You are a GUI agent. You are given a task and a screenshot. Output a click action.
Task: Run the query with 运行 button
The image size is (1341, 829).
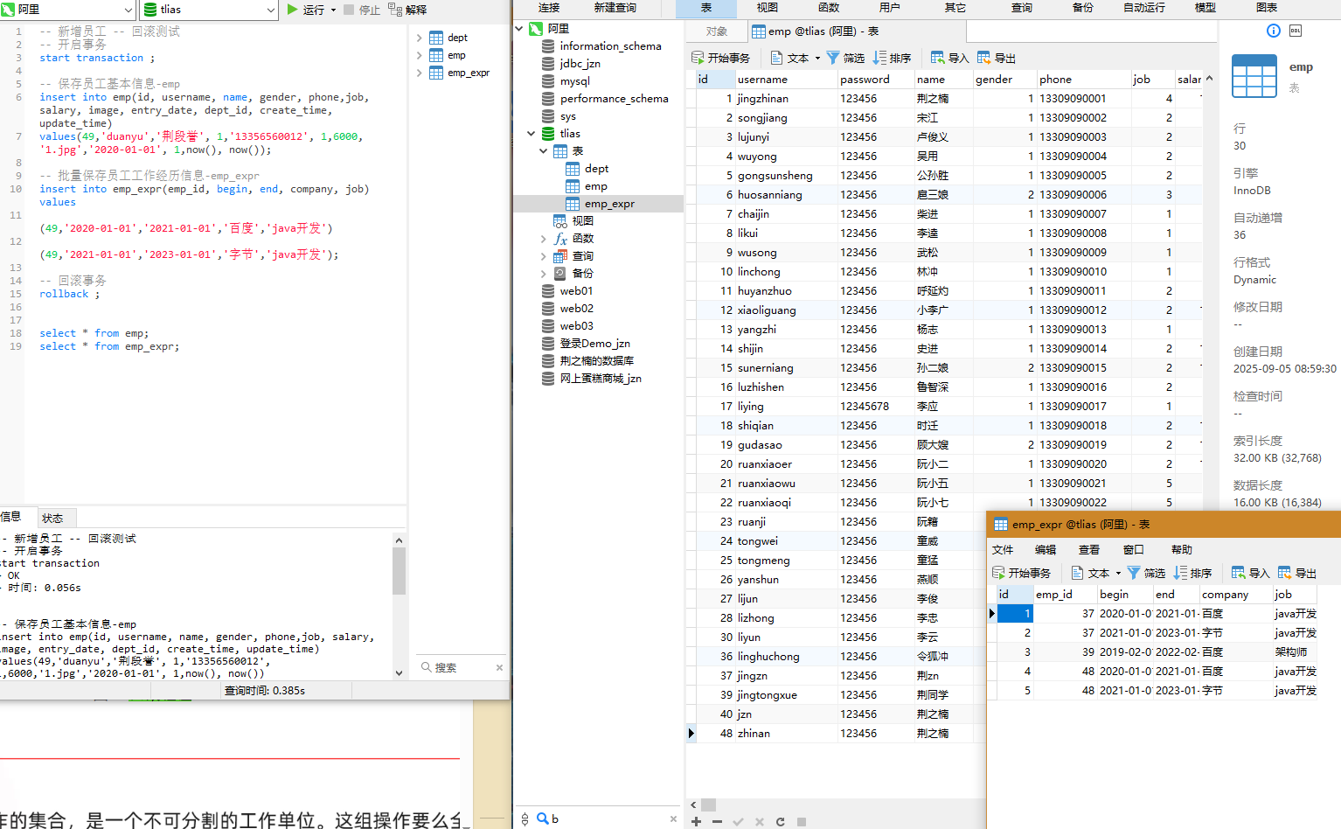(305, 10)
